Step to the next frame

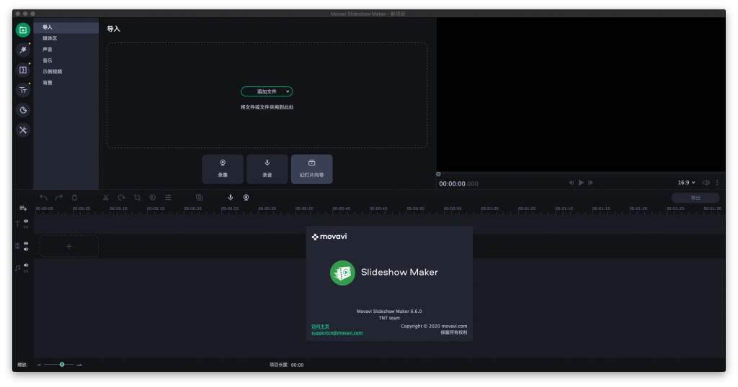tap(591, 183)
